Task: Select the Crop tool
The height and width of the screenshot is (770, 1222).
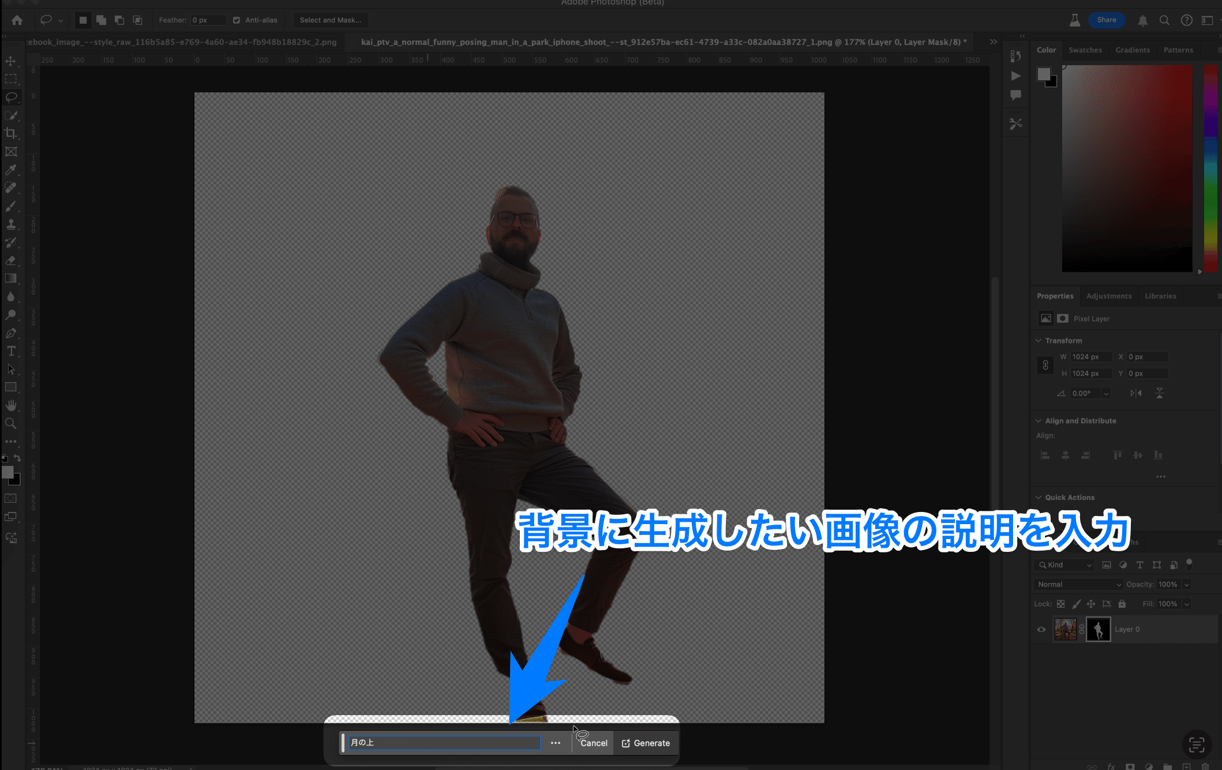Action: click(x=10, y=133)
